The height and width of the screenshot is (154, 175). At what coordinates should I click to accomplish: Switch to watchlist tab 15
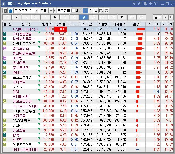(x=141, y=17)
